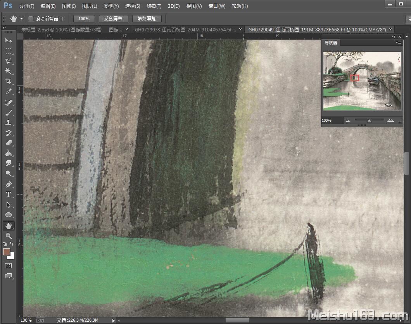Click the zoom in icon in Navigator

click(x=390, y=121)
